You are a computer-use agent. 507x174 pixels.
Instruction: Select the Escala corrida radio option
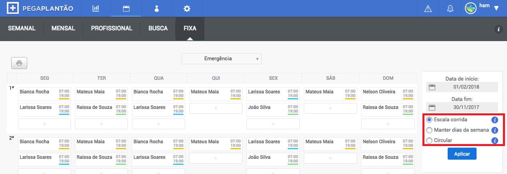click(429, 120)
